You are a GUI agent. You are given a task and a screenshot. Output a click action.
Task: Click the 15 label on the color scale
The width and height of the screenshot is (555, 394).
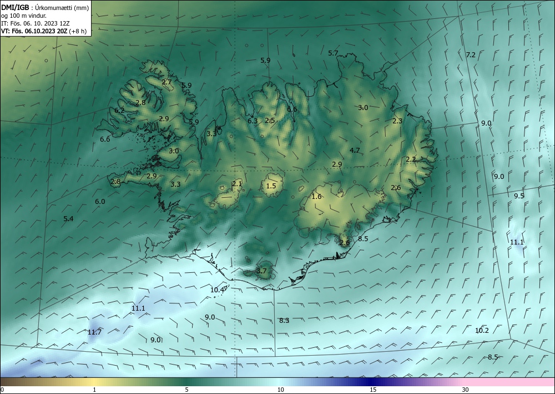373,390
